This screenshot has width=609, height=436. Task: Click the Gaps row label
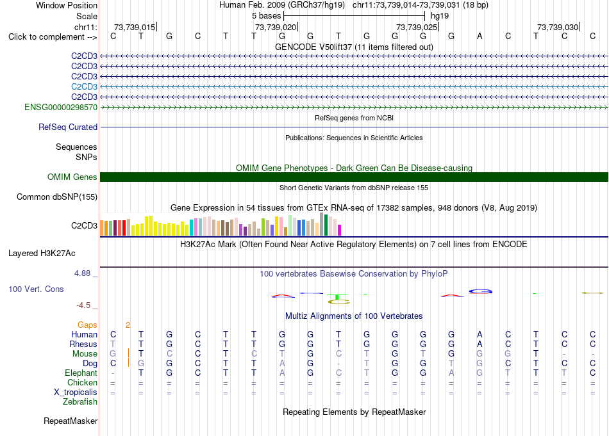click(87, 325)
